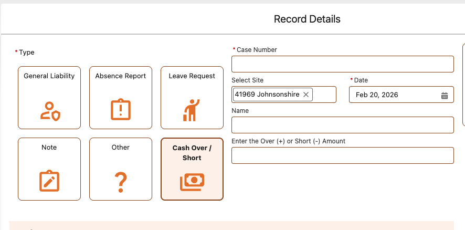This screenshot has width=465, height=230.
Task: Click into the Name text field
Action: pyautogui.click(x=342, y=125)
